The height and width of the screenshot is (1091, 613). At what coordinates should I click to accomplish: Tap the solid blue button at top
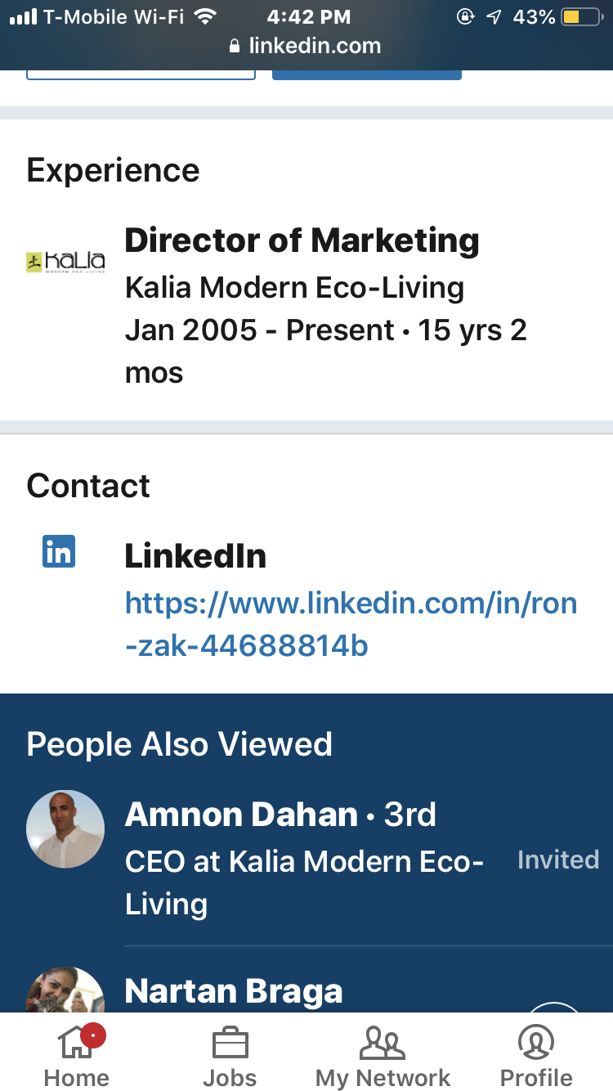(367, 74)
